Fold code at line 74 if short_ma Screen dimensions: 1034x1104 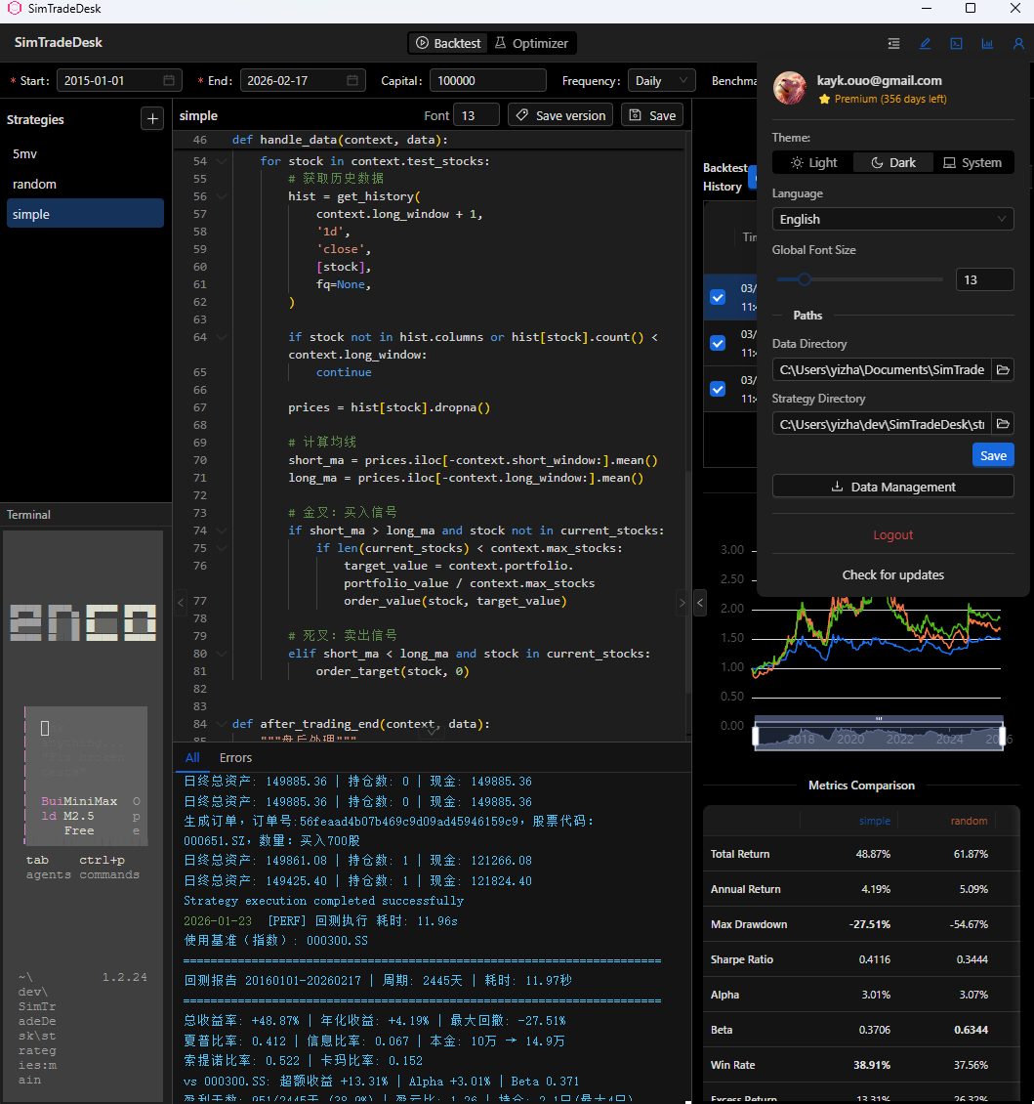pyautogui.click(x=222, y=531)
